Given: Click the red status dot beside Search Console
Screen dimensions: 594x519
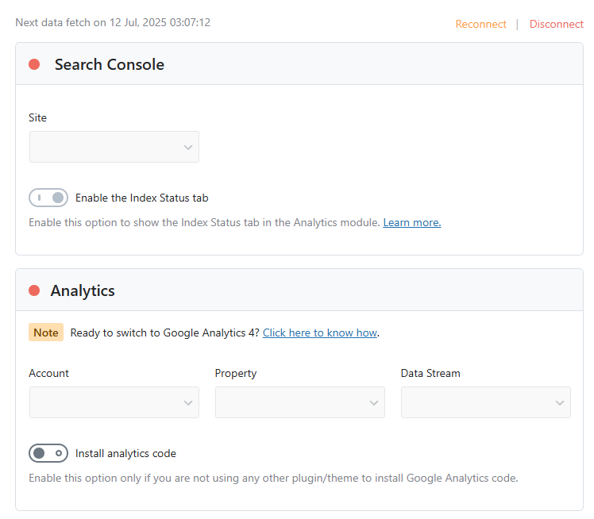Looking at the screenshot, I should click(34, 64).
